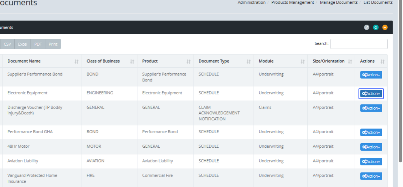
Task: Open Manage Documents breadcrumb link
Action: pos(339,2)
